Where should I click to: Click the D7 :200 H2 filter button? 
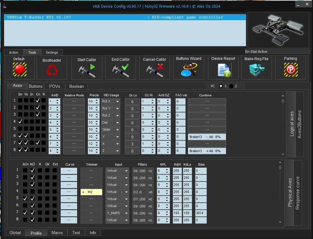coord(143,199)
